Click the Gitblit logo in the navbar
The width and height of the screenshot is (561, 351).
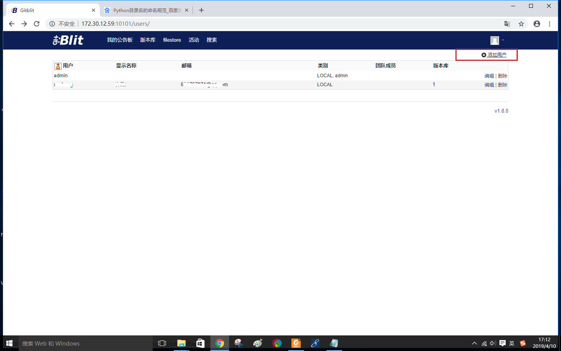[68, 40]
